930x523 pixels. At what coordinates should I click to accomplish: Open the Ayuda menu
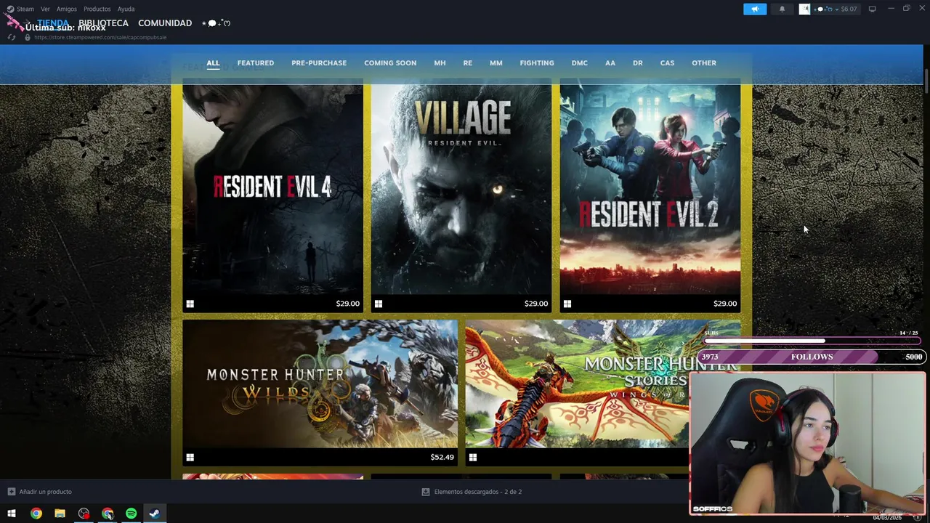pos(126,9)
